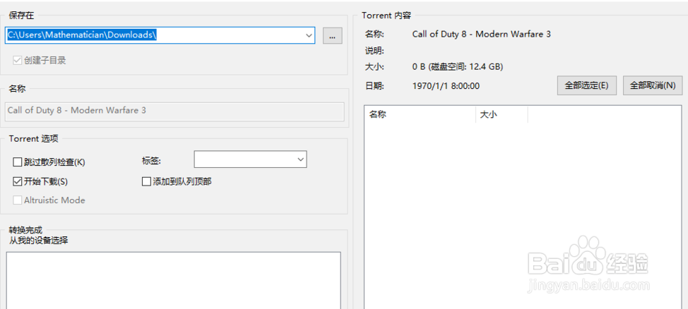Toggle the 创建子目录 checkbox
Image resolution: width=688 pixels, height=309 pixels.
pyautogui.click(x=18, y=61)
